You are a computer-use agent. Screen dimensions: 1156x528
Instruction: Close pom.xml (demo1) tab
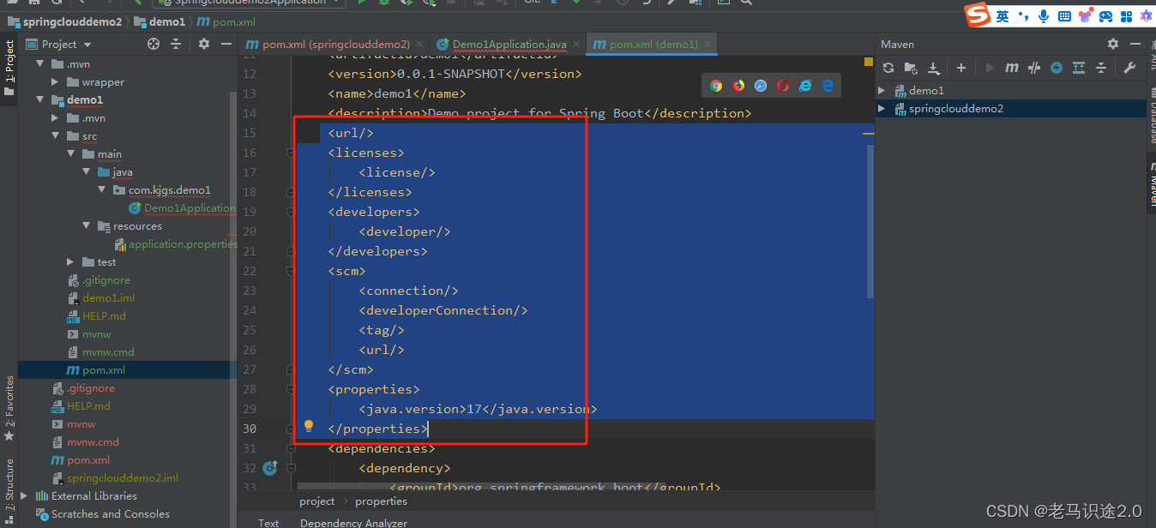pos(707,45)
